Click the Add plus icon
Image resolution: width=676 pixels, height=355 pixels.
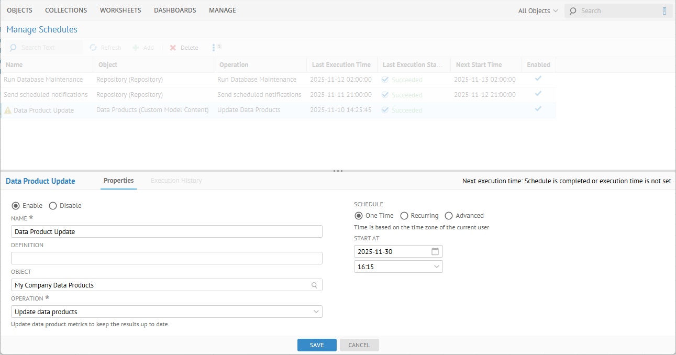136,48
